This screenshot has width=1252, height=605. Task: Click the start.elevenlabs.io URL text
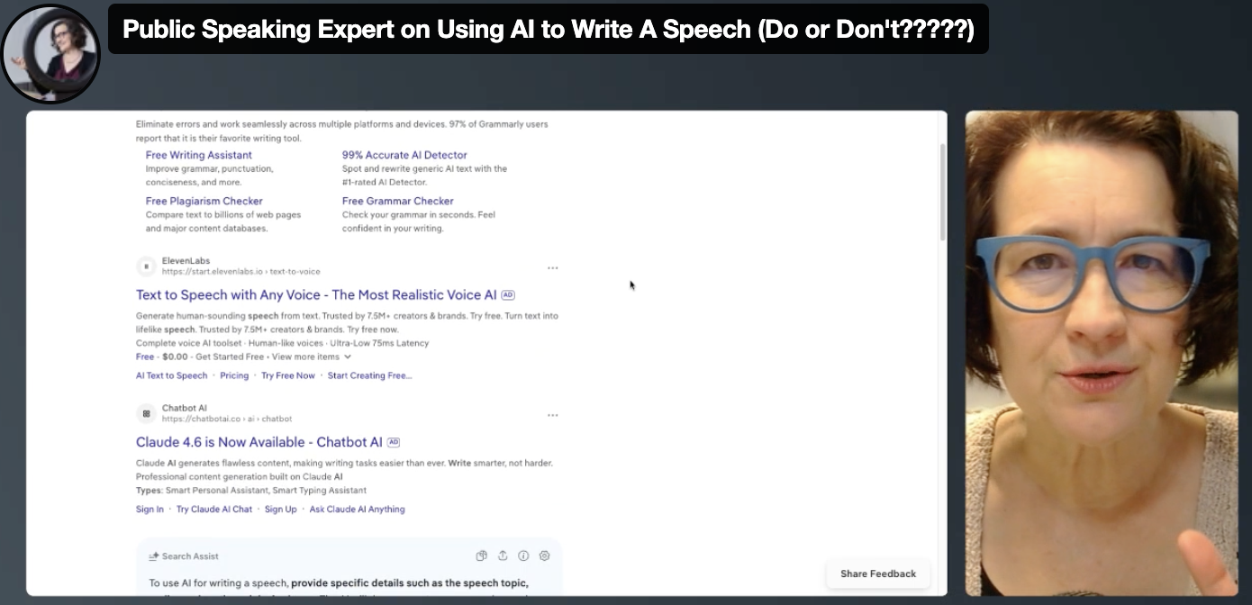tap(240, 271)
